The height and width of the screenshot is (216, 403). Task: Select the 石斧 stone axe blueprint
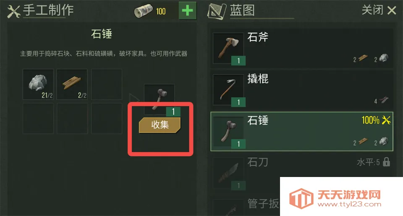pos(301,48)
